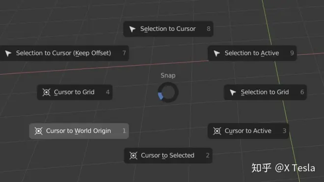Click shortcut number 9 label
The width and height of the screenshot is (324, 182).
pyautogui.click(x=292, y=53)
